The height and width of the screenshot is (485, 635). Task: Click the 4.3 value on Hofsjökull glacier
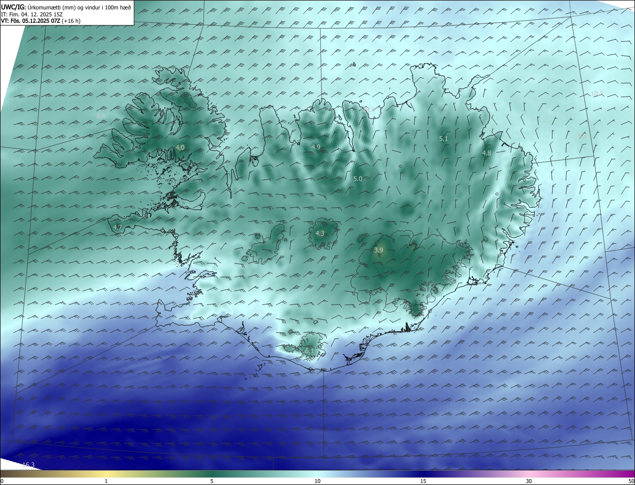coord(320,233)
